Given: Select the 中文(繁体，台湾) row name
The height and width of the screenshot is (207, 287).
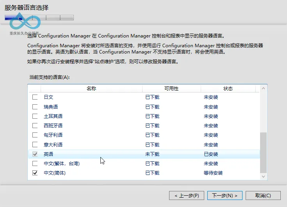Looking at the screenshot, I should click(62, 163).
